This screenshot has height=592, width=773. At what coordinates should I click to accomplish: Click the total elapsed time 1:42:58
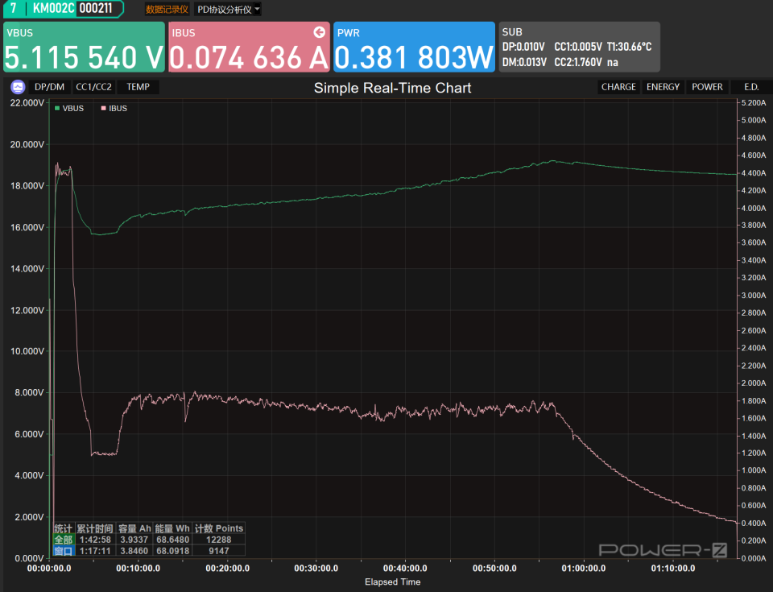pos(95,540)
